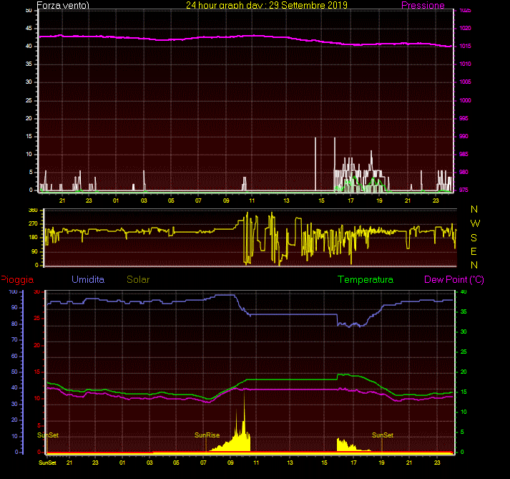Click the 'Dew Point (°C)' legend label
The height and width of the screenshot is (479, 510).
coord(454,279)
